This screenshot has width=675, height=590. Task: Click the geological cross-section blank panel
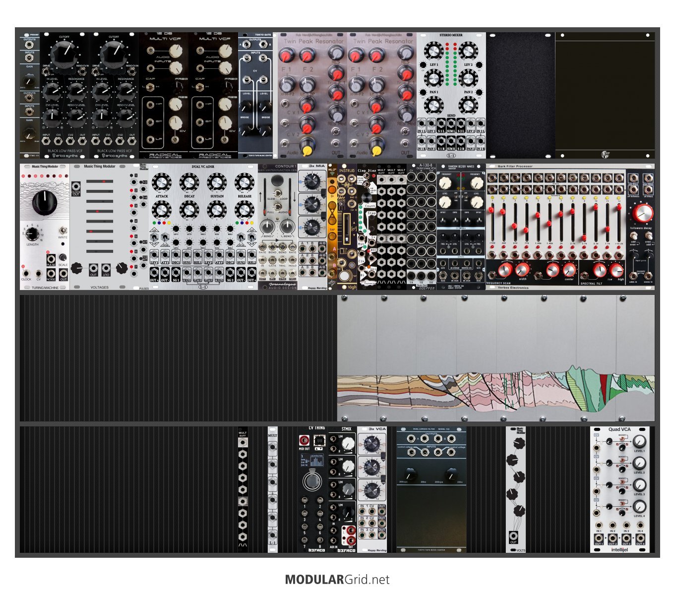495,358
